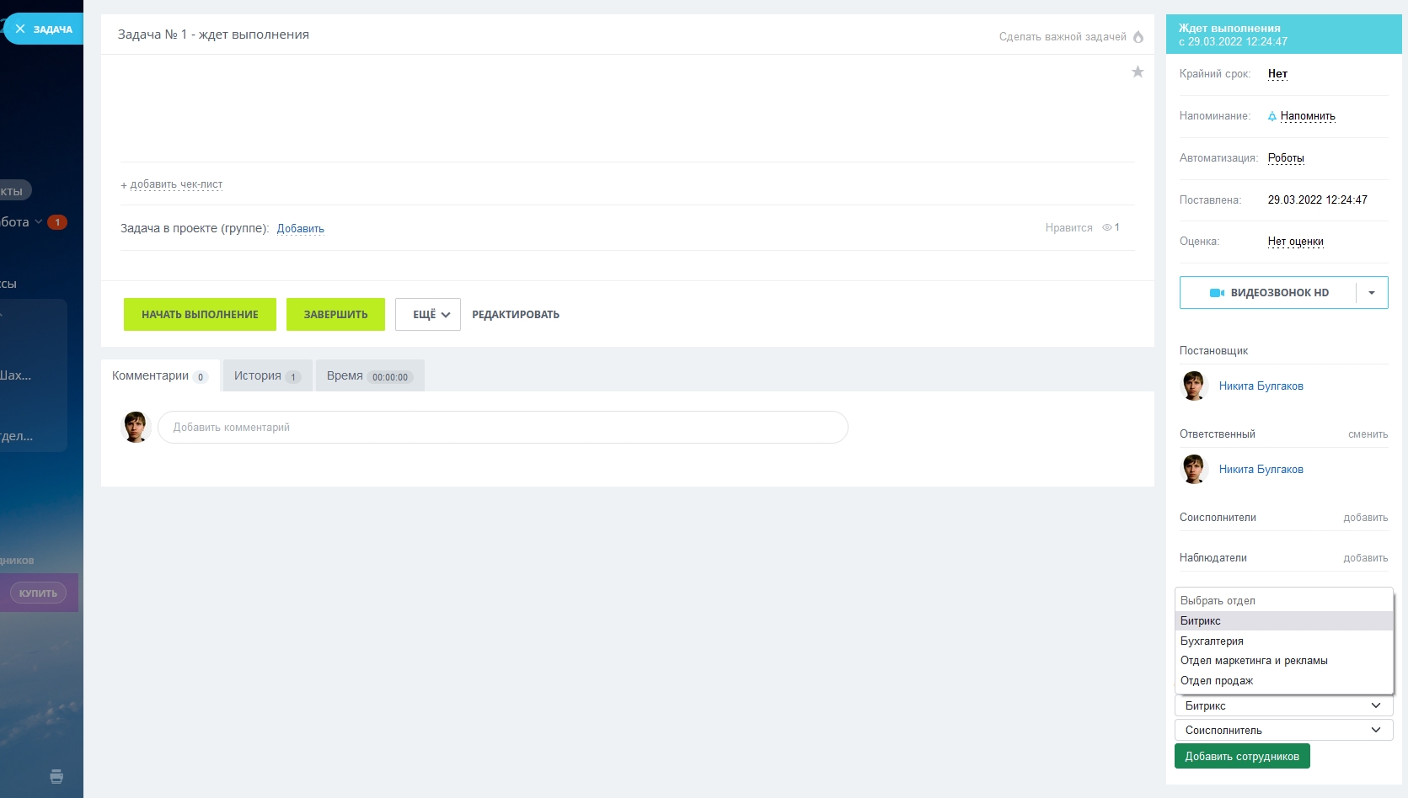Click сменить next to Ответственный
The width and height of the screenshot is (1408, 798).
click(x=1368, y=434)
